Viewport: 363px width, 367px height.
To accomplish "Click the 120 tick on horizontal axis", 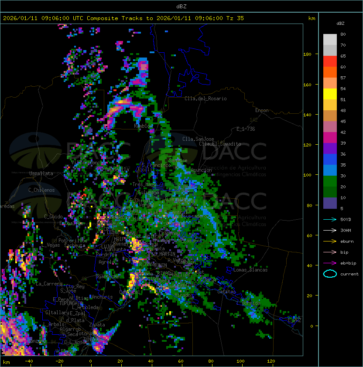I will (271, 361).
